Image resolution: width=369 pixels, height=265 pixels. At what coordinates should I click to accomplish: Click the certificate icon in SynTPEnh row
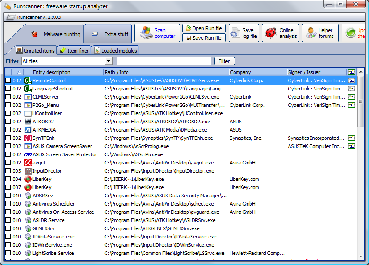[352, 138]
